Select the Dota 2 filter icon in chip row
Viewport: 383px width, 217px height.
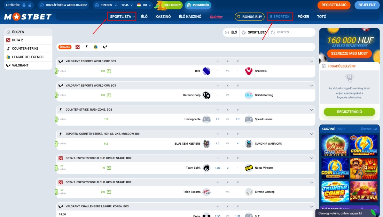77,47
